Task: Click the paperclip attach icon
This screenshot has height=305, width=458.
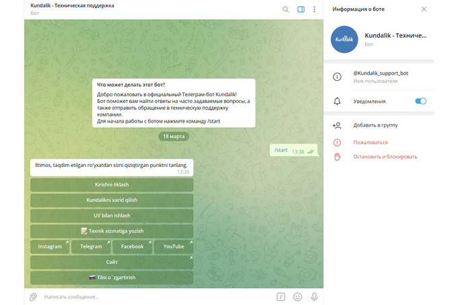Action: (32, 296)
